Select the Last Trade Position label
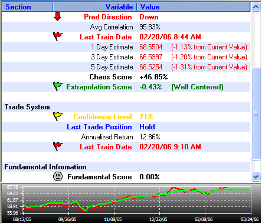 pyautogui.click(x=99, y=127)
